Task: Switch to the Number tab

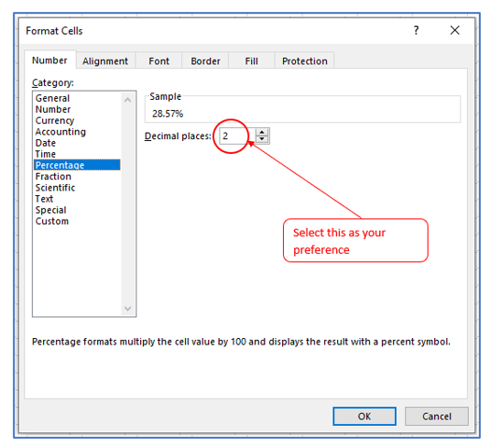Action: (50, 60)
